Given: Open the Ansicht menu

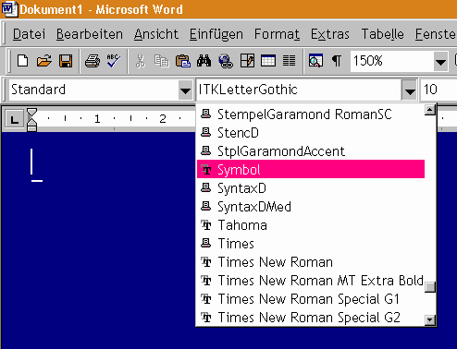Looking at the screenshot, I should [x=156, y=34].
